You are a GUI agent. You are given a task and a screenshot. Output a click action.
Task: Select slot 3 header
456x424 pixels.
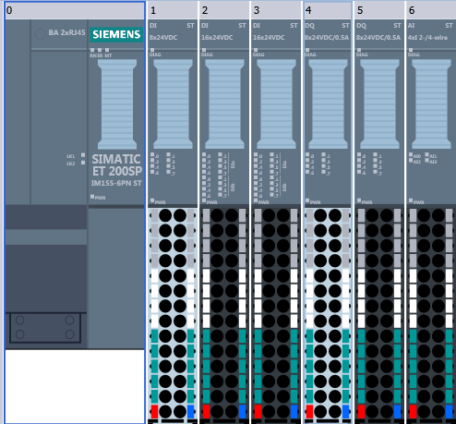276,10
